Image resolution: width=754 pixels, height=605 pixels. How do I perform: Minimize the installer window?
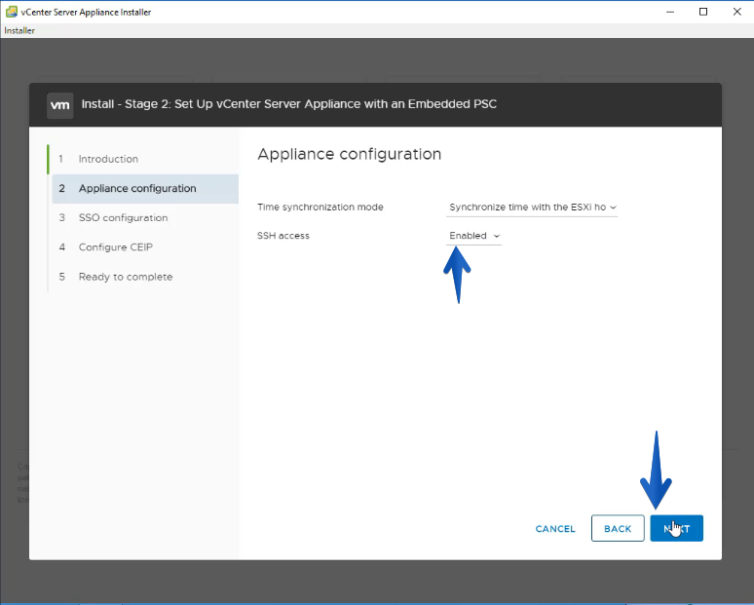click(x=670, y=12)
